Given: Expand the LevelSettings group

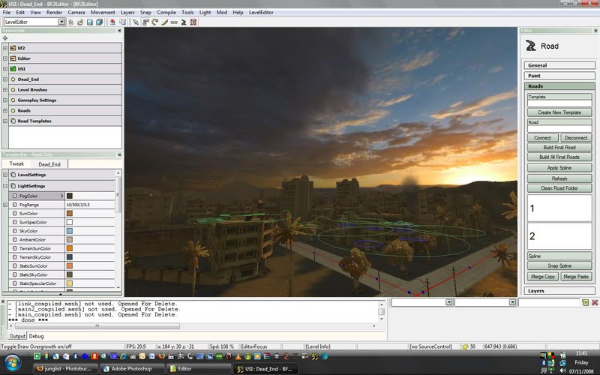Looking at the screenshot, I should [5, 175].
